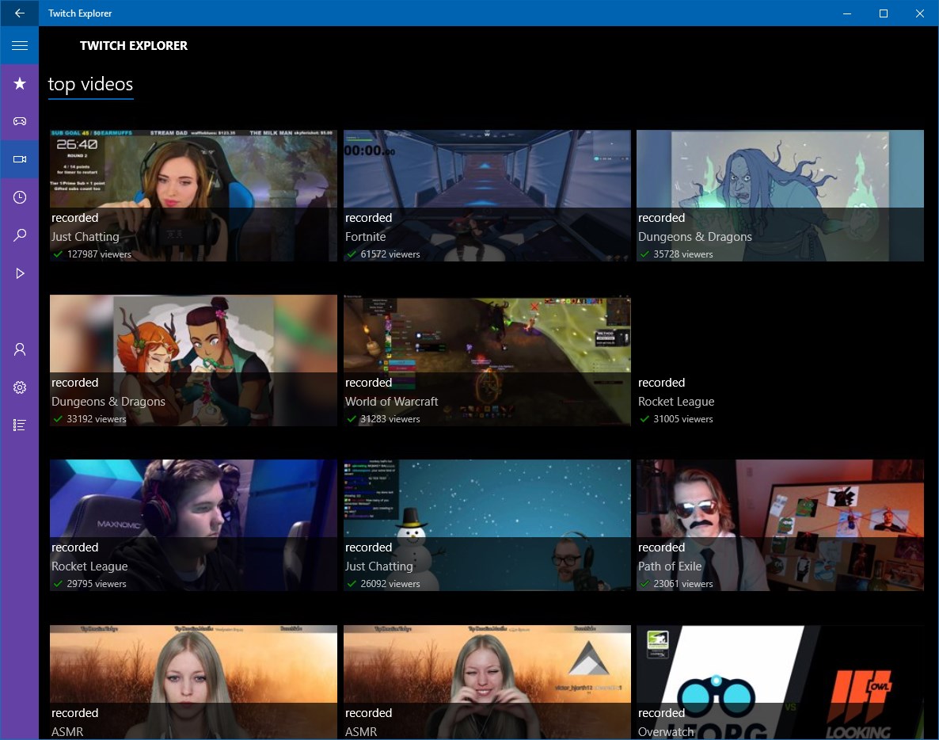Click the 'World of Warcraft' label
This screenshot has width=939, height=740.
[x=392, y=402]
